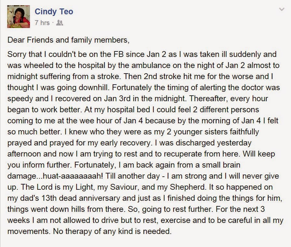
Task: Click the sentence 'No therapy of any kind is needed'
Action: [111, 231]
